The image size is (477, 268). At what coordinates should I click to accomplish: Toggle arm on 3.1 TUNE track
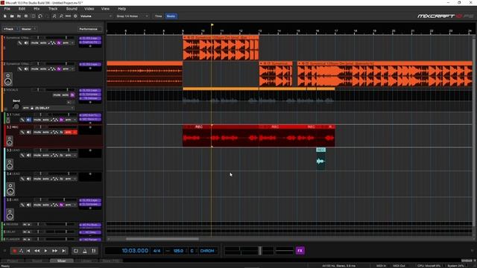point(68,120)
